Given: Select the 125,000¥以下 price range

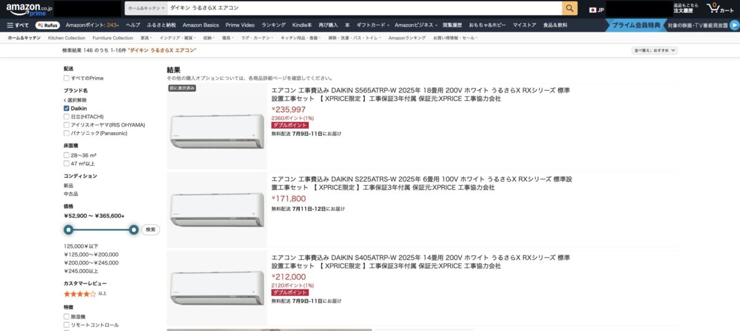Looking at the screenshot, I should [80, 246].
